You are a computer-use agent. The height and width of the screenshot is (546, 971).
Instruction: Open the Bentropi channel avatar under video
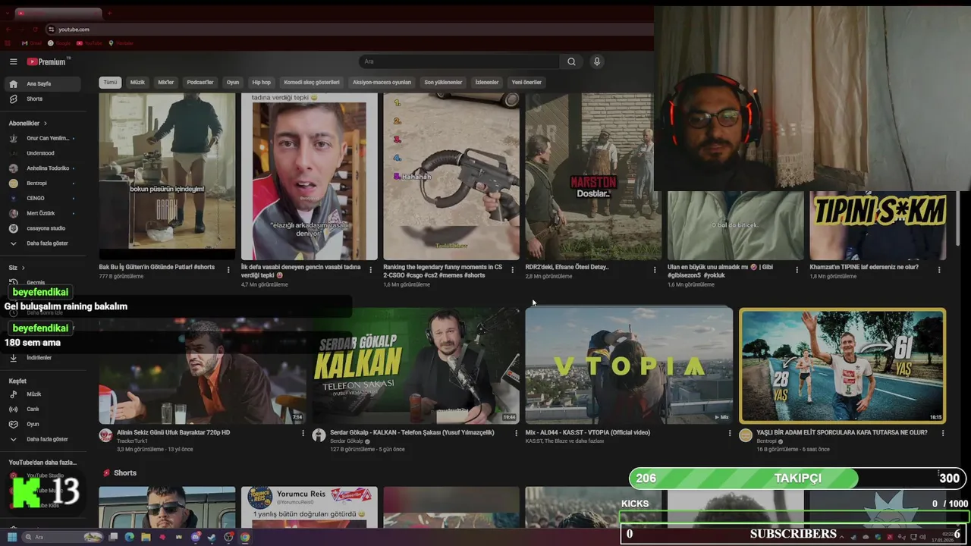pos(746,435)
